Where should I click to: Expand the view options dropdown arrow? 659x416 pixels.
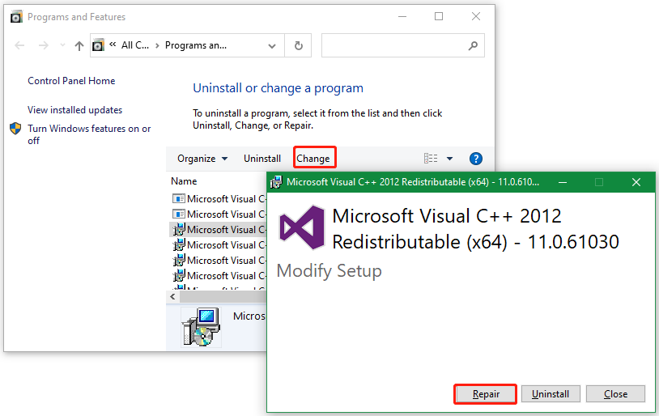tap(449, 159)
